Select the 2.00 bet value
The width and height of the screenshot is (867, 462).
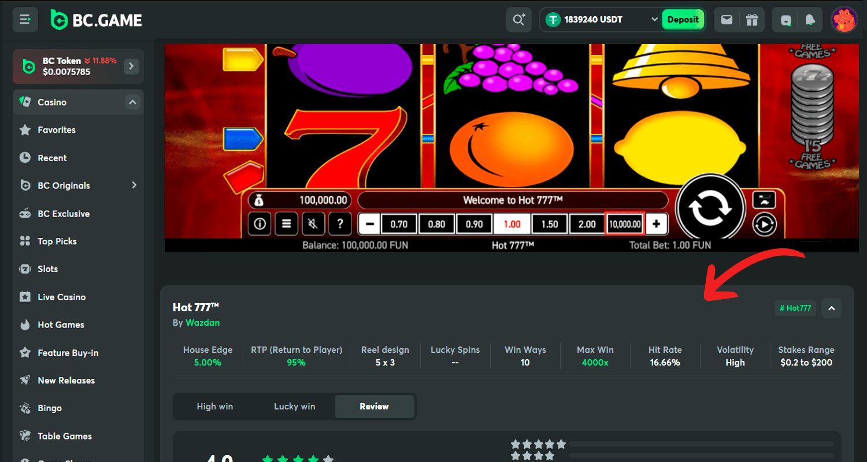click(587, 224)
